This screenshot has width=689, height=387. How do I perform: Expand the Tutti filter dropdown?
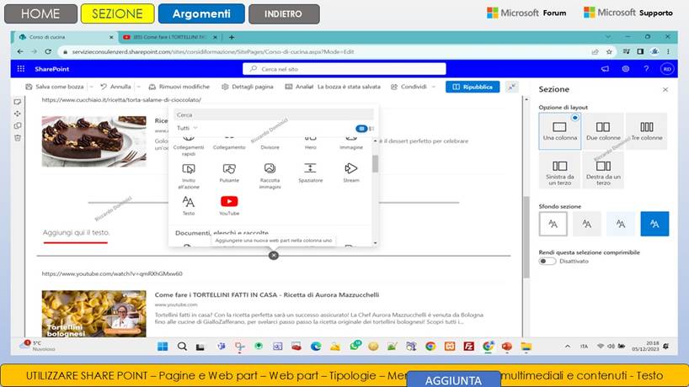pyautogui.click(x=187, y=128)
